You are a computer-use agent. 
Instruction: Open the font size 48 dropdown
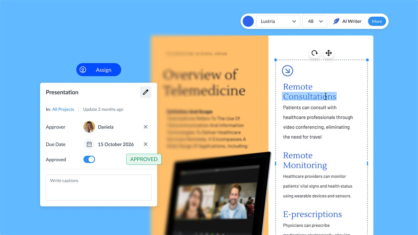point(315,21)
